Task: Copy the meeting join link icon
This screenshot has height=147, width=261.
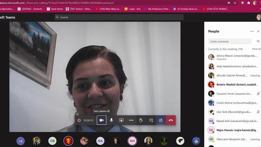Action: tap(258, 41)
